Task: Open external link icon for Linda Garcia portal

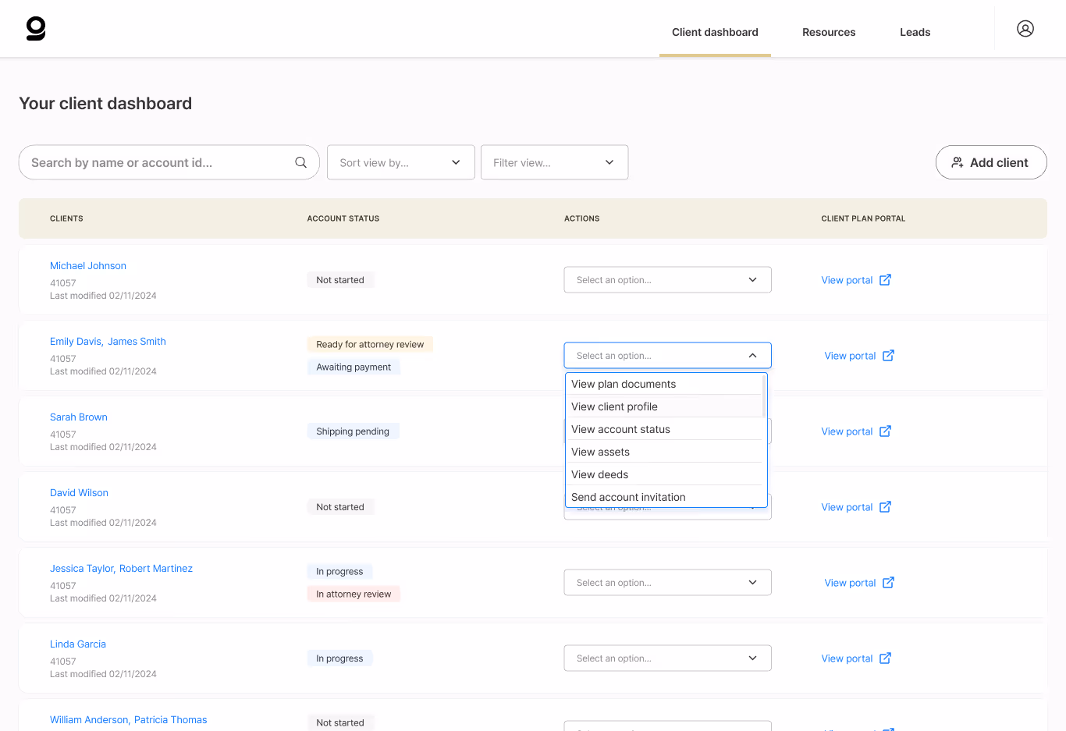Action: pos(885,658)
